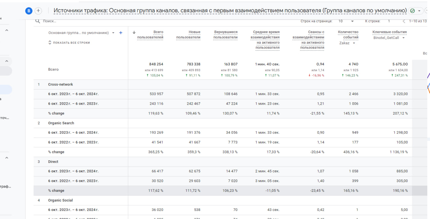This screenshot has width=430, height=219.
Task: Add a new comparison with the plus circle
Action: (39, 11)
